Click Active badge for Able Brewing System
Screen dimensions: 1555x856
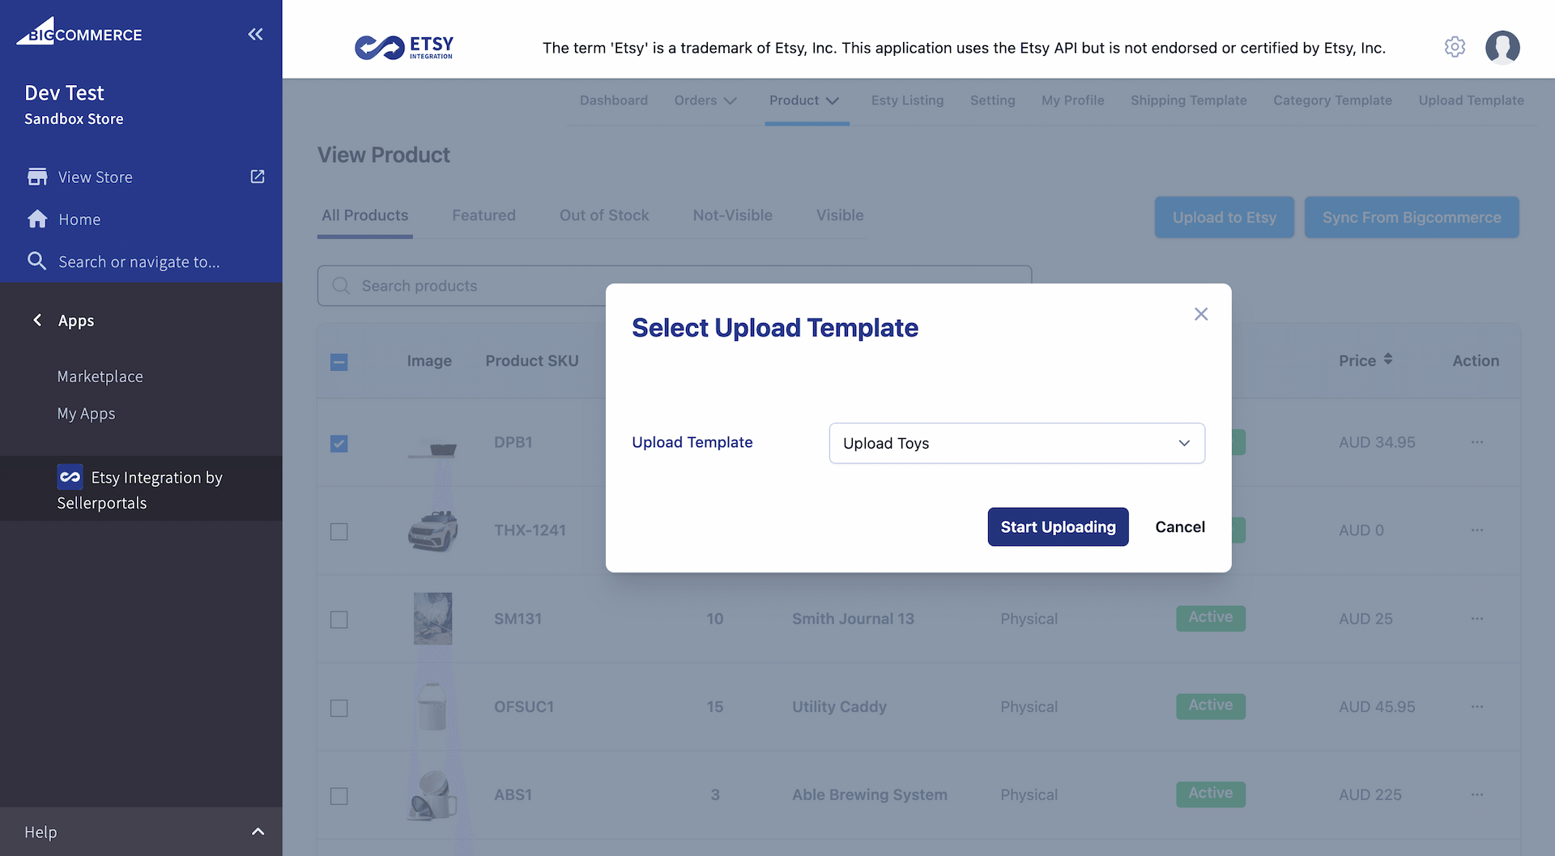(x=1211, y=794)
